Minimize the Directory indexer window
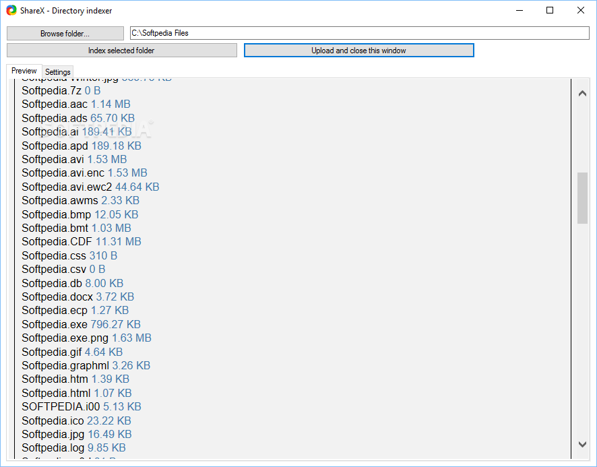 click(x=520, y=10)
